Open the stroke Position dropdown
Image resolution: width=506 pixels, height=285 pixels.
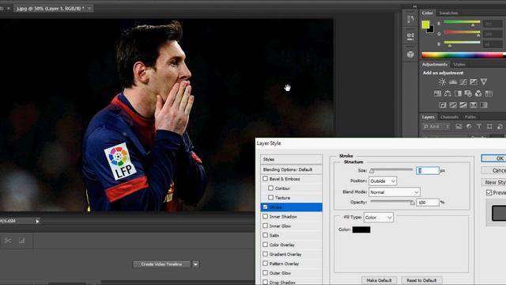383,181
